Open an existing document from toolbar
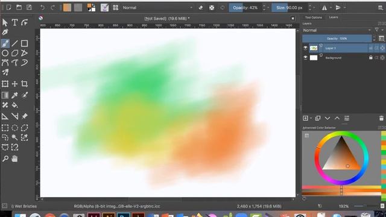Viewport: 386px width, 217px height. click(19, 7)
